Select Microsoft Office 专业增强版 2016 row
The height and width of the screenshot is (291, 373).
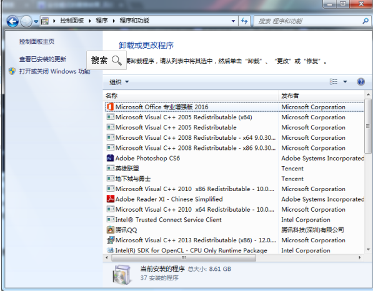point(234,107)
